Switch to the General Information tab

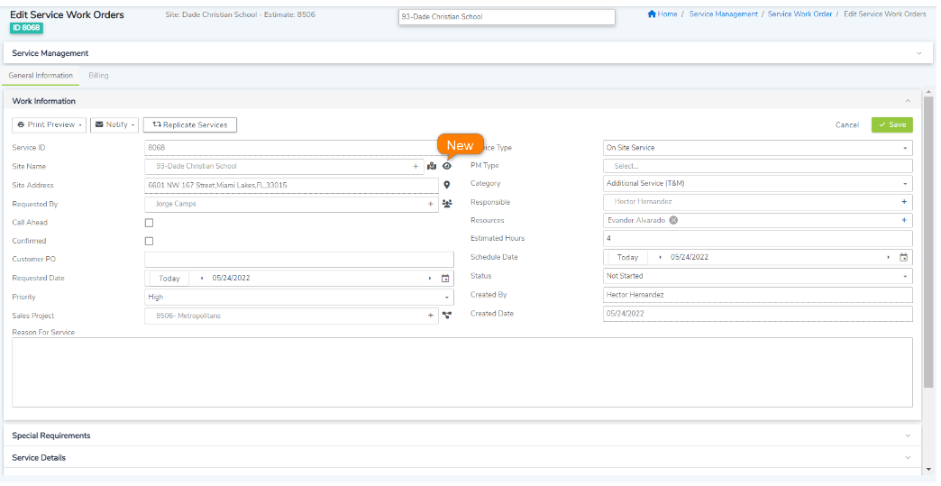[x=41, y=76]
